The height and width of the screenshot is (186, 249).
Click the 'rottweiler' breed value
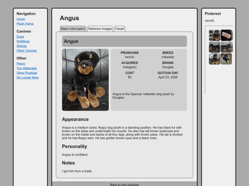point(168,57)
